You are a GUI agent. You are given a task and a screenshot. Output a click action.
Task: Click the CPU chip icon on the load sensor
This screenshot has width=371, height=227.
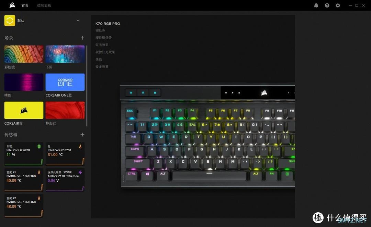[39, 147]
